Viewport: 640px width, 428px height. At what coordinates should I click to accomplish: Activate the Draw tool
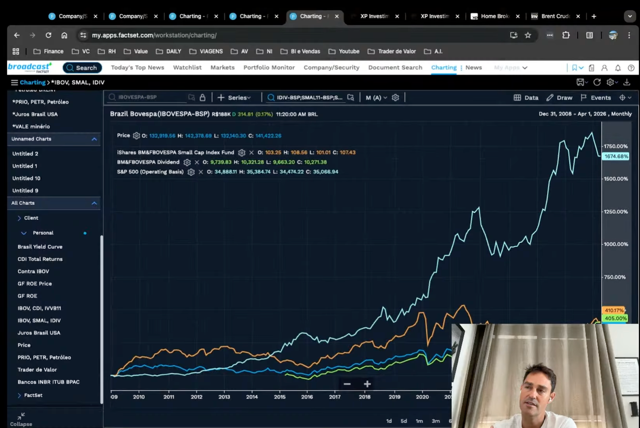[x=559, y=98]
